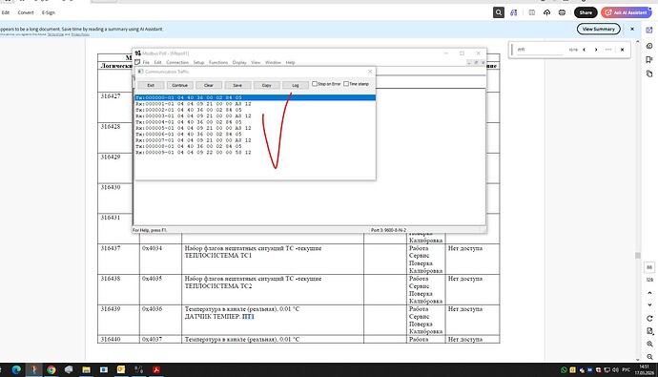Open File menu in Modbus Poll
The width and height of the screenshot is (658, 377).
[146, 62]
